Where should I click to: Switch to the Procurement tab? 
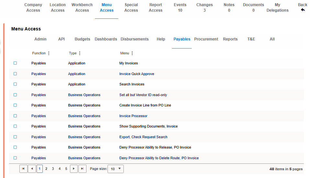click(206, 39)
